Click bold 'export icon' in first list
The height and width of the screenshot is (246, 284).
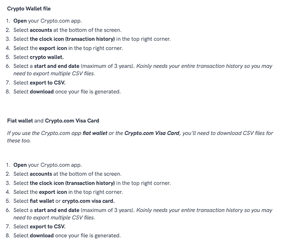tap(53, 48)
